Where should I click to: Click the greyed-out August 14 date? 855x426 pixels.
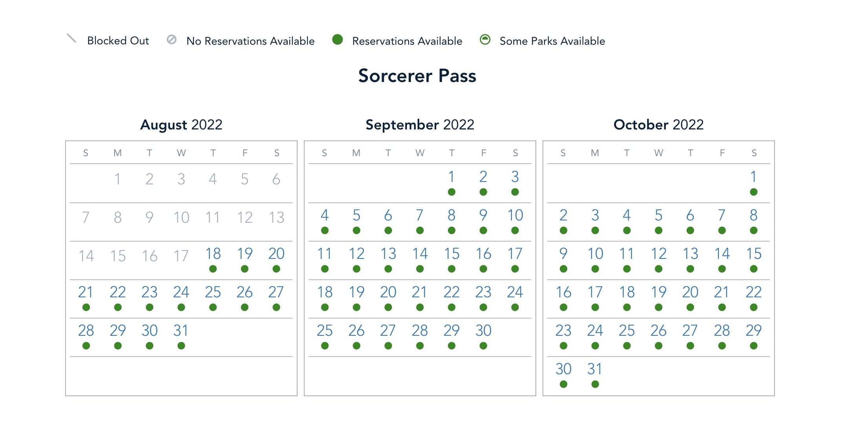pyautogui.click(x=86, y=256)
